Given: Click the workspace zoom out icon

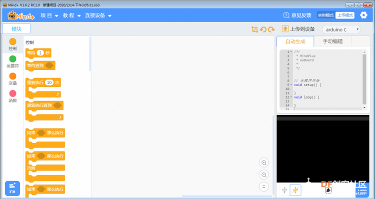Looking at the screenshot, I should 264,175.
